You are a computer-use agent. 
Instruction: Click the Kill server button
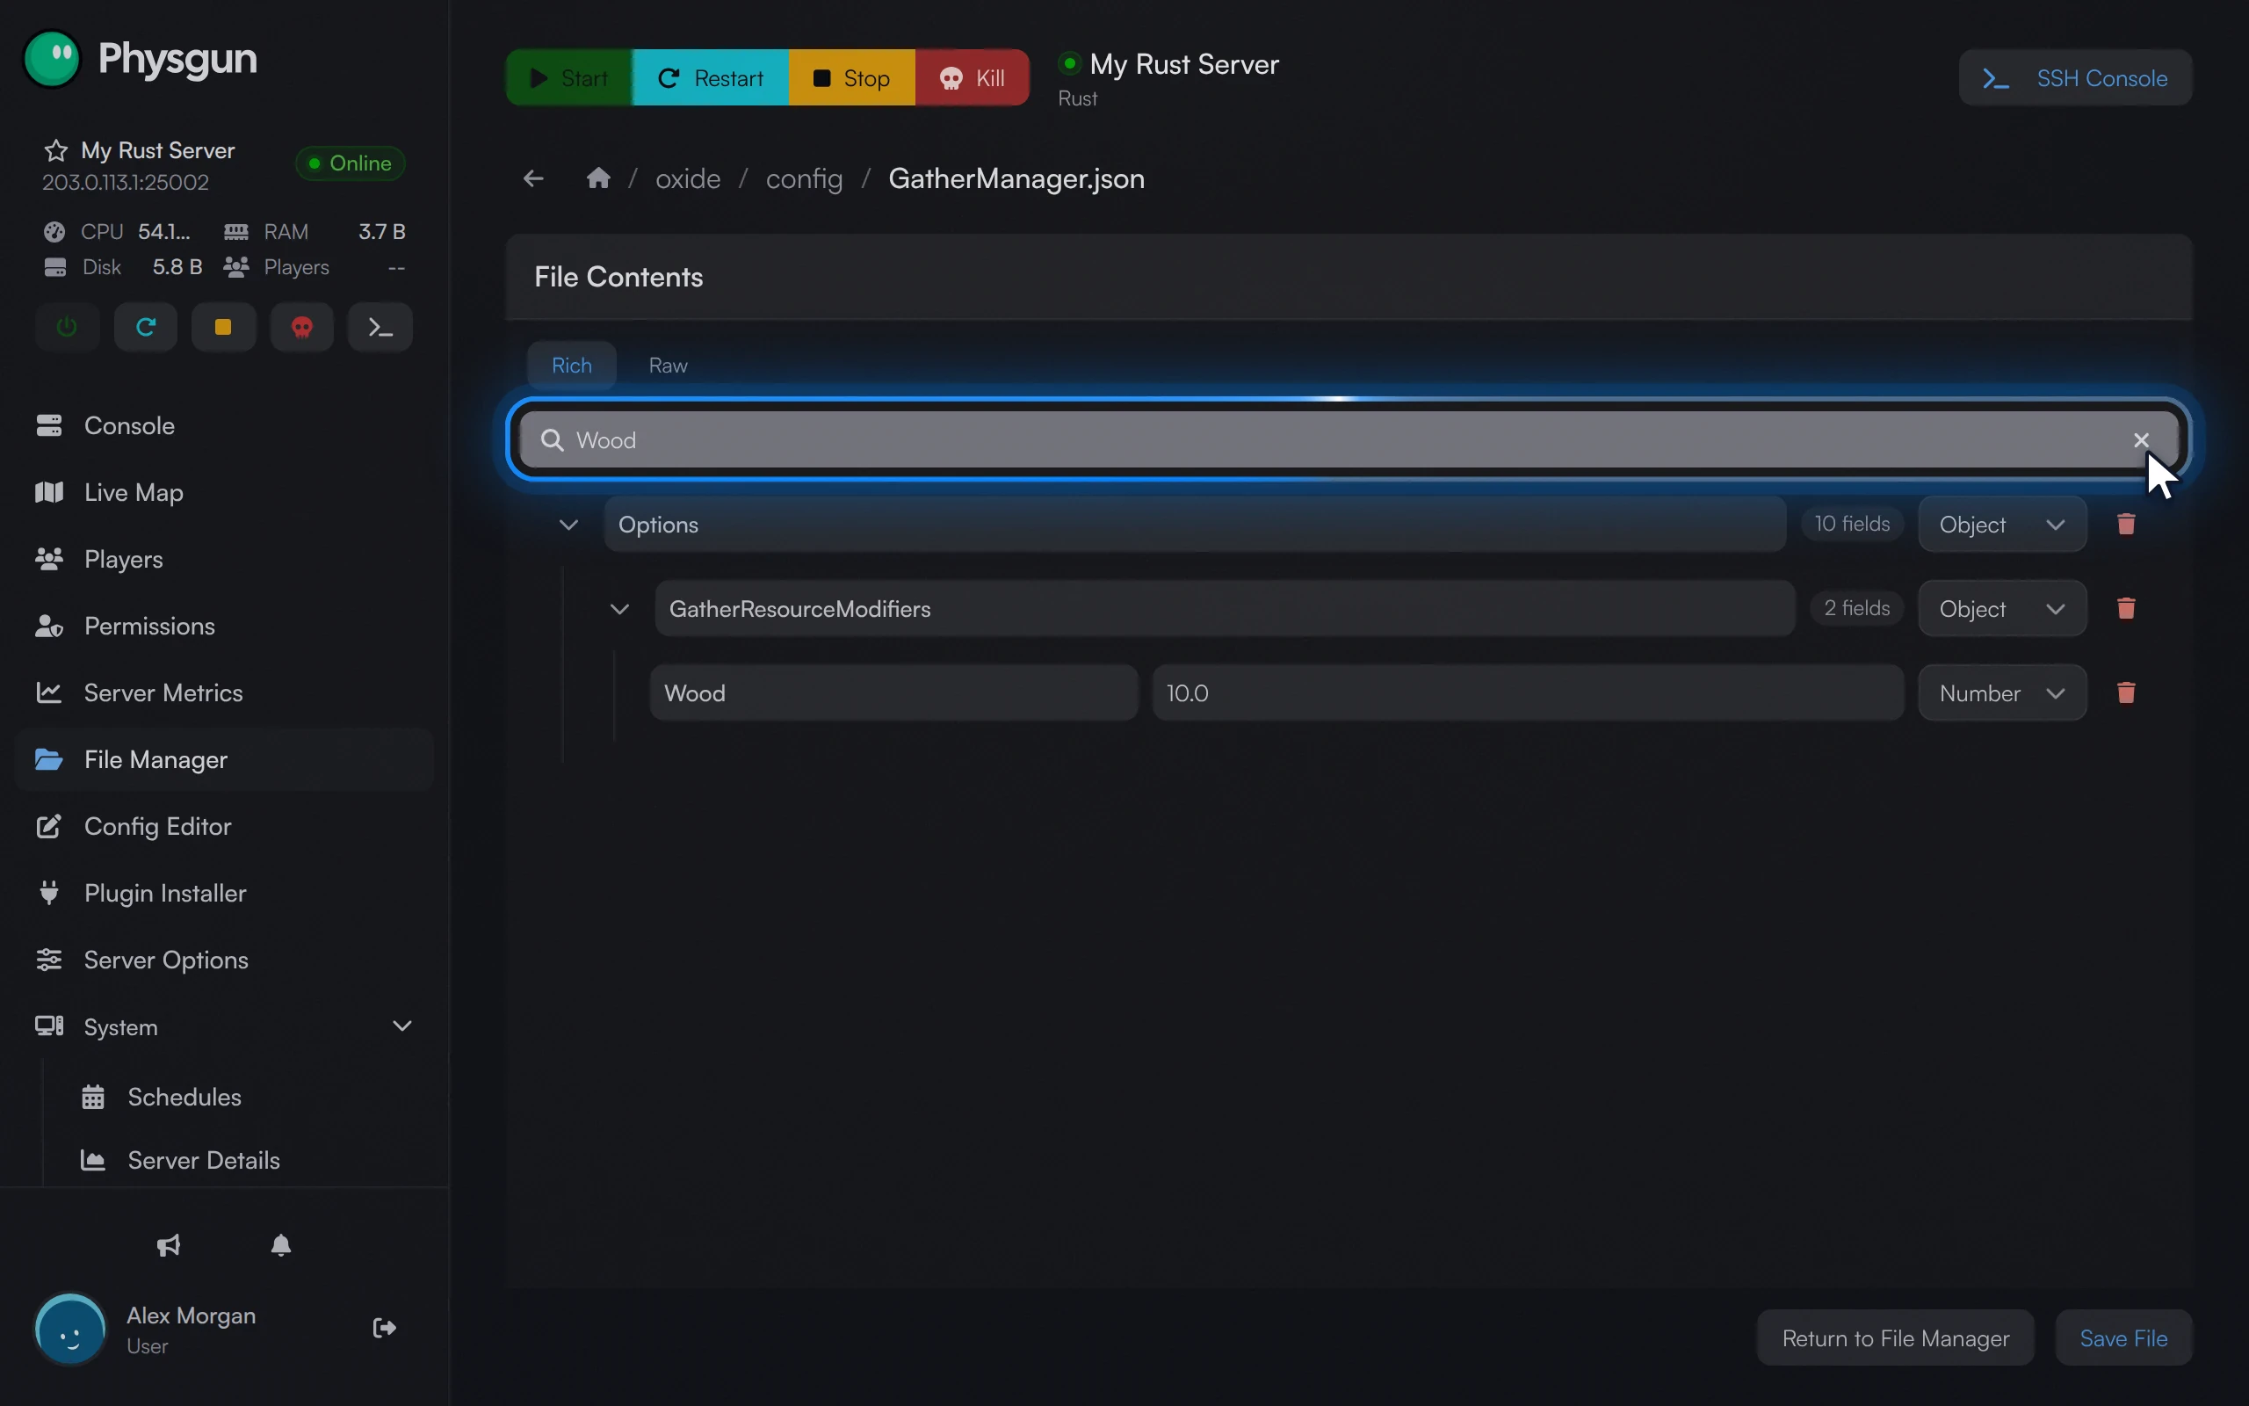pyautogui.click(x=973, y=78)
